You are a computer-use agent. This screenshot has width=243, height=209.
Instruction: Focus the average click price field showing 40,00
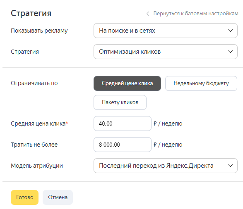pyautogui.click(x=123, y=123)
